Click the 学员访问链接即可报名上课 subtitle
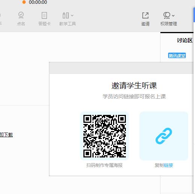Viewport: 195px width, 194px height. coord(134,96)
